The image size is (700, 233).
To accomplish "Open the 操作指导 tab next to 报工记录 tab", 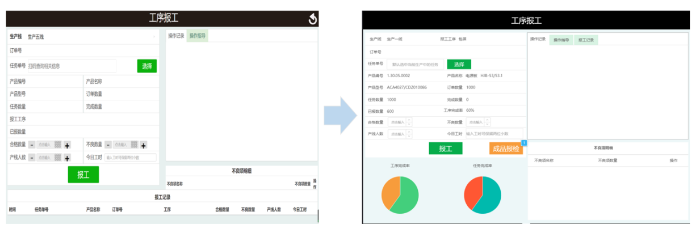I will click(x=561, y=40).
